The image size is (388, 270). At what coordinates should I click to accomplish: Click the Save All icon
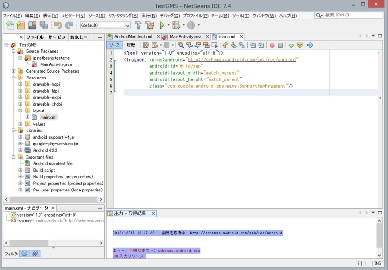[x=44, y=25]
